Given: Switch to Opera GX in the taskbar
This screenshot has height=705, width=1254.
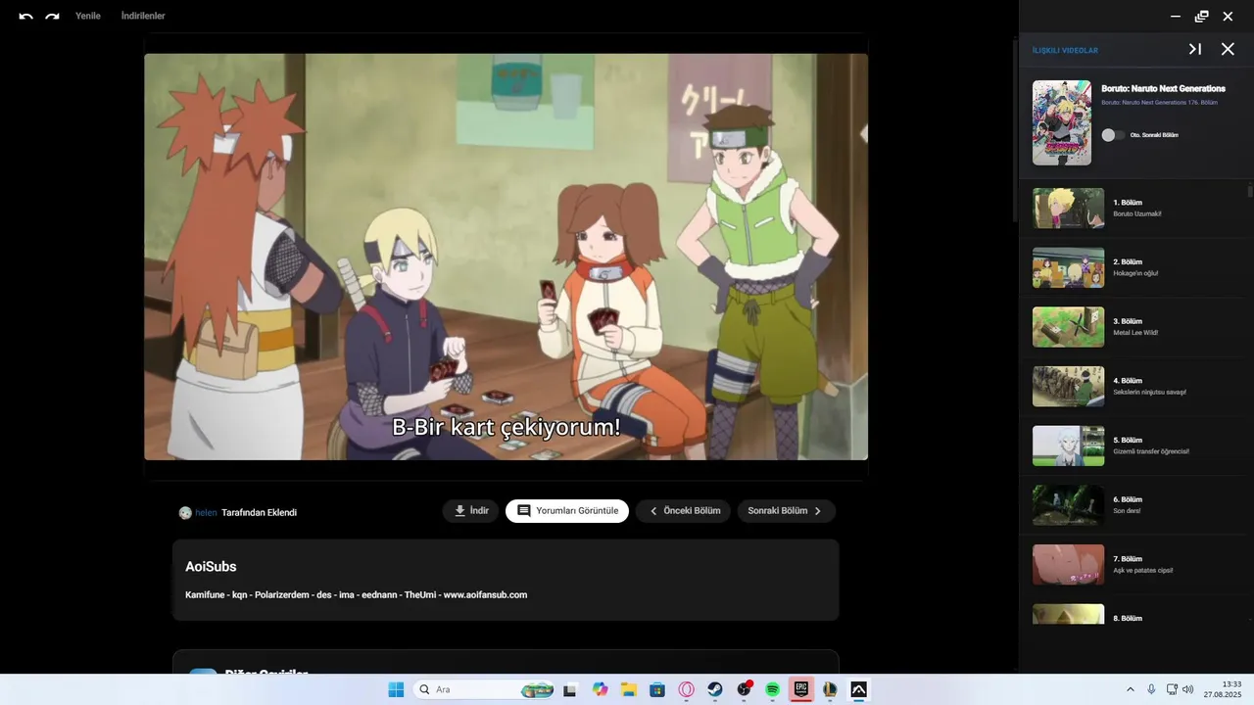Looking at the screenshot, I should point(687,689).
